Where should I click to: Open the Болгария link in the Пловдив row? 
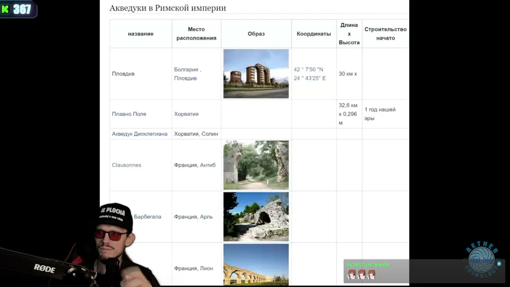(186, 69)
